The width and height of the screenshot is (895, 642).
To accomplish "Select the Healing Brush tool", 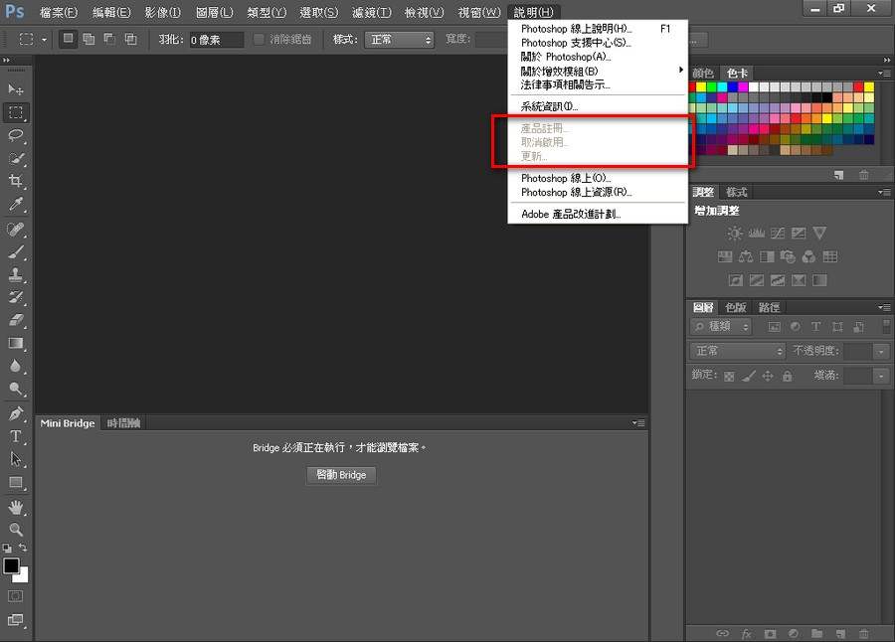I will tap(15, 229).
